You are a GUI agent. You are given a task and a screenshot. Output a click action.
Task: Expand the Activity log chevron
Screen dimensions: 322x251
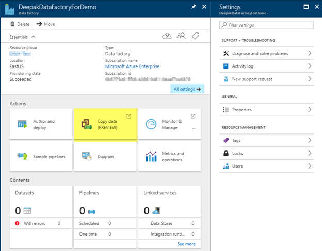coord(310,66)
